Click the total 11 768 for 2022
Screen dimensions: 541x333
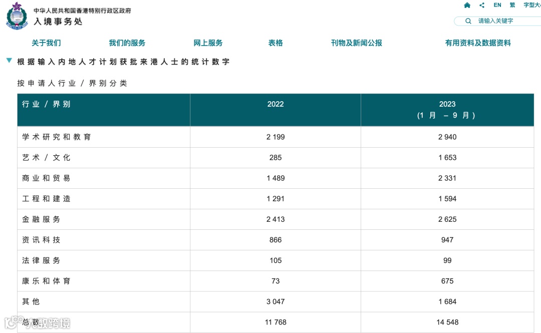[276, 322]
